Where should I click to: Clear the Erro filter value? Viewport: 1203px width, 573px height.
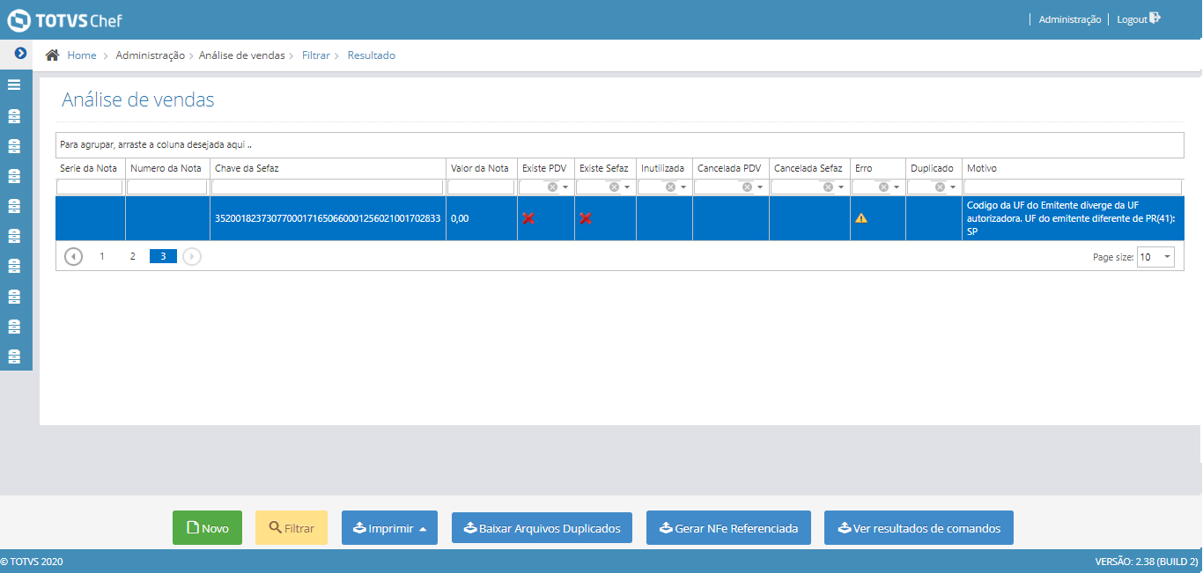coord(883,187)
